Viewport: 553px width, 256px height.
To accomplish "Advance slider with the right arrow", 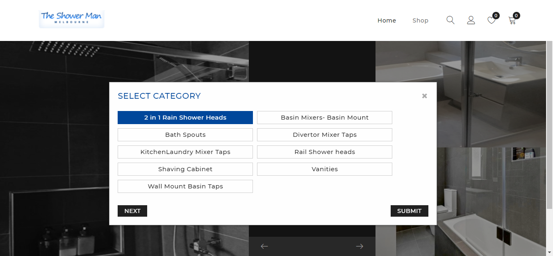I will tap(360, 246).
